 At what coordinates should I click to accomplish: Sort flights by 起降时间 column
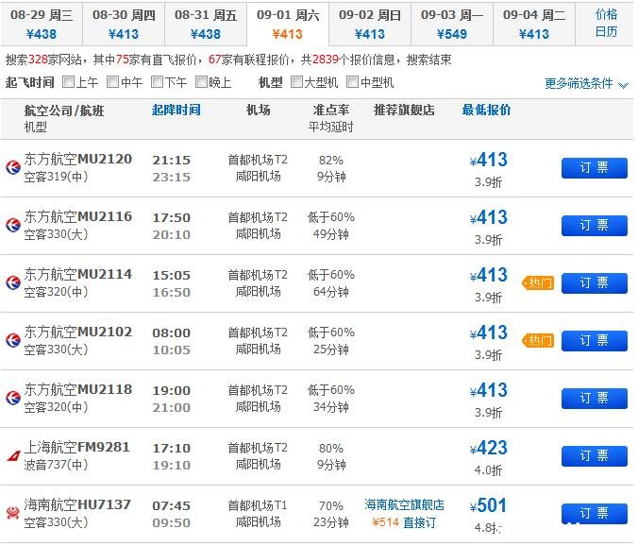click(176, 110)
